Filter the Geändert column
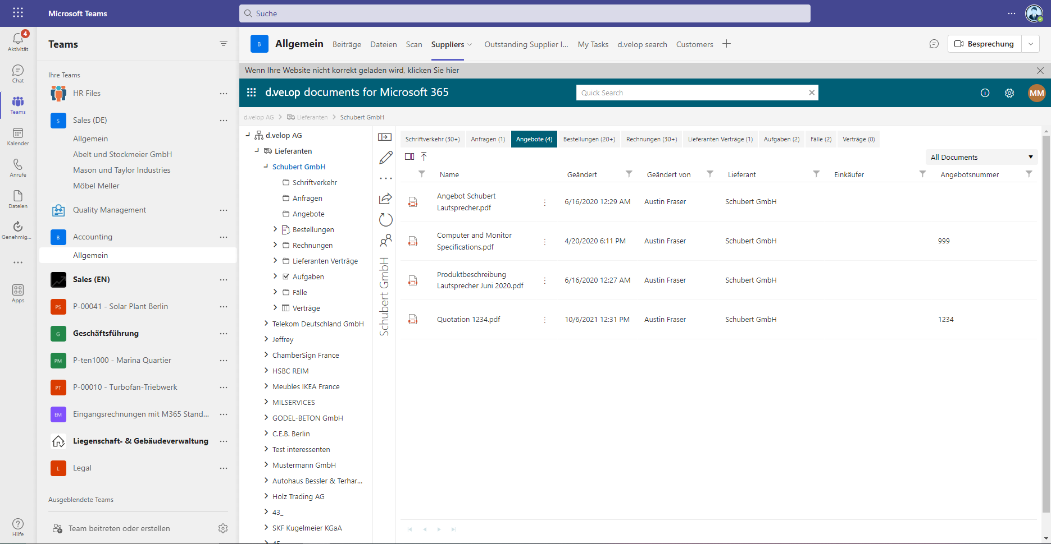The width and height of the screenshot is (1051, 544). coord(629,174)
